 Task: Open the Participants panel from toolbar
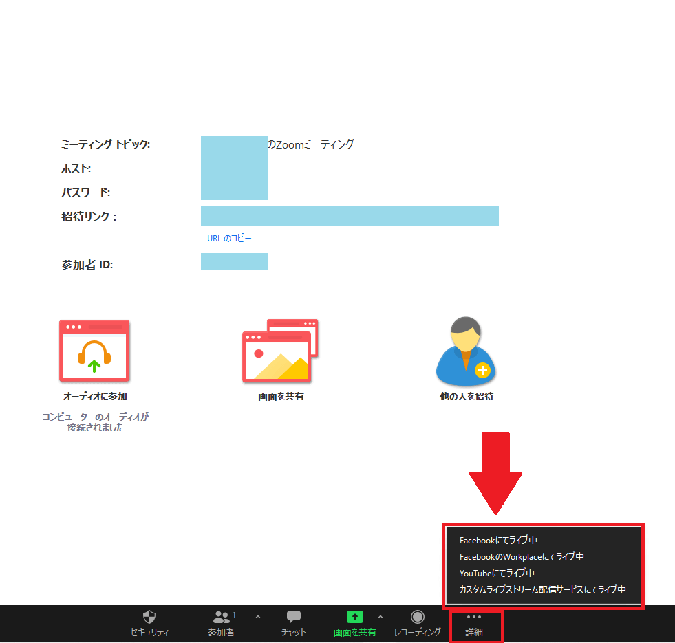(x=222, y=623)
